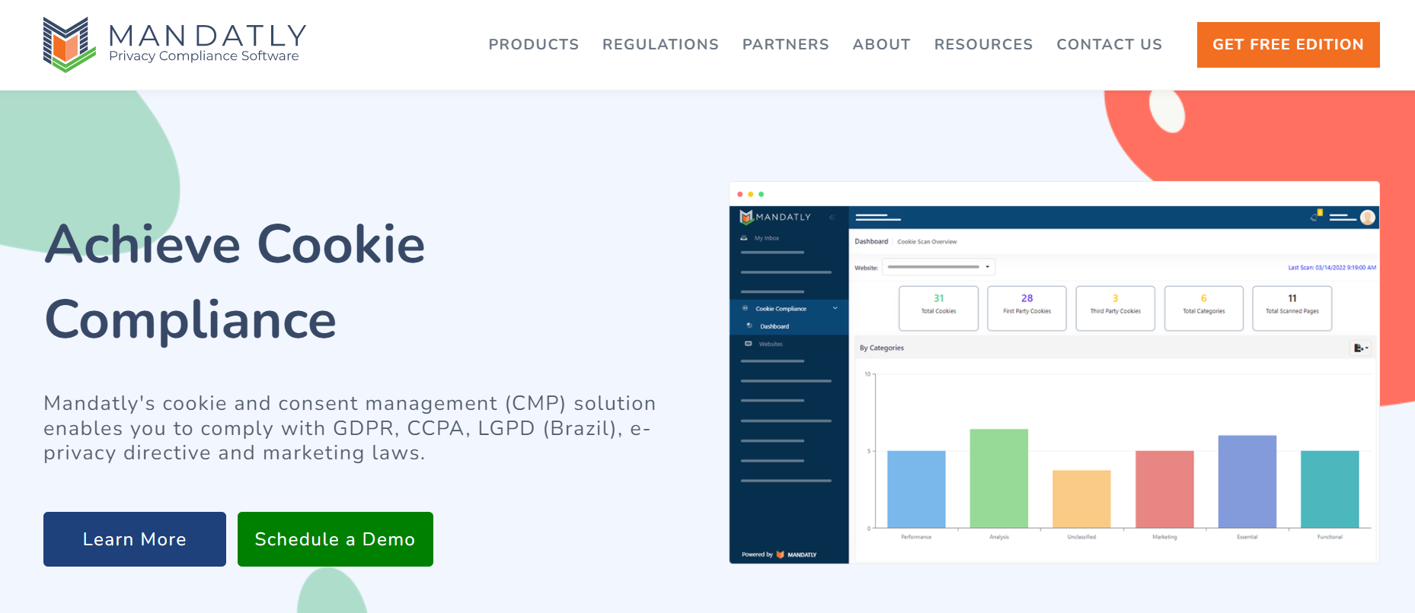The height and width of the screenshot is (613, 1415).
Task: Click the "Dashboard" breadcrumb title
Action: coord(871,242)
